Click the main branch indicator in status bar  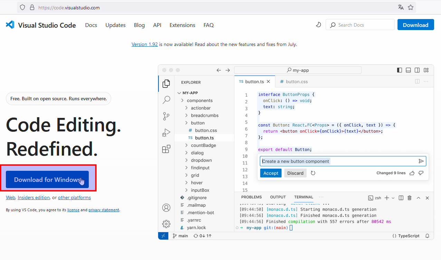click(180, 236)
